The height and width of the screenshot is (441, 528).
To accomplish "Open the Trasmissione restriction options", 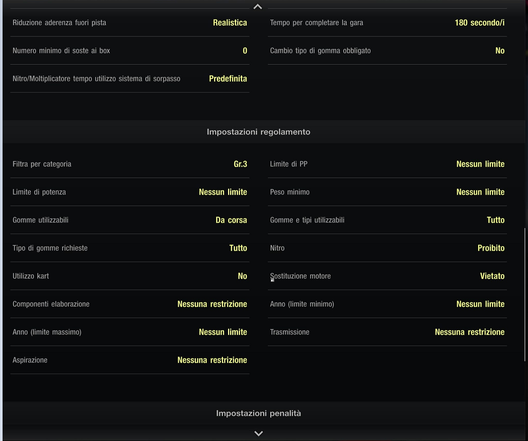I will [387, 332].
